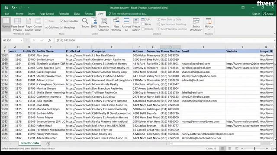
Task: Click cell nowwallace@aol.com
Action: [203, 64]
